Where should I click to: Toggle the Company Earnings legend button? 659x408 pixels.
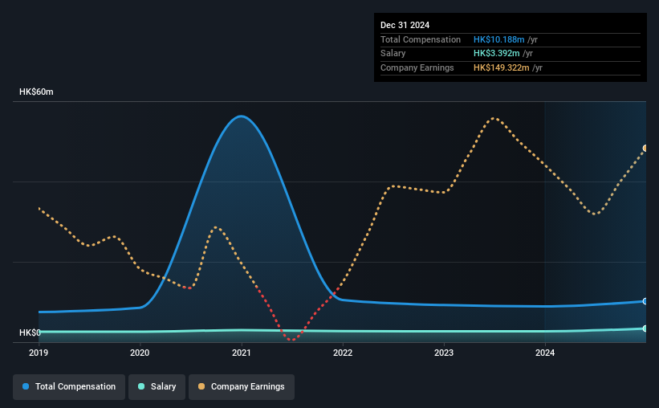242,387
